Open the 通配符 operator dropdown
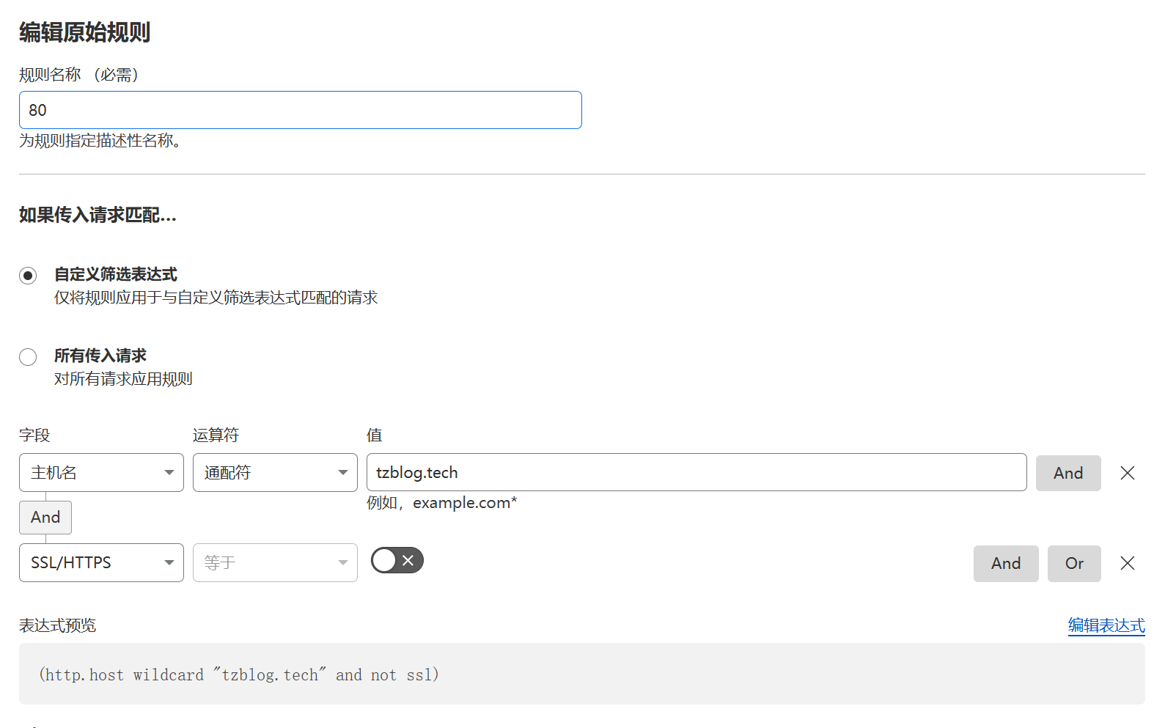1165x728 pixels. (275, 473)
